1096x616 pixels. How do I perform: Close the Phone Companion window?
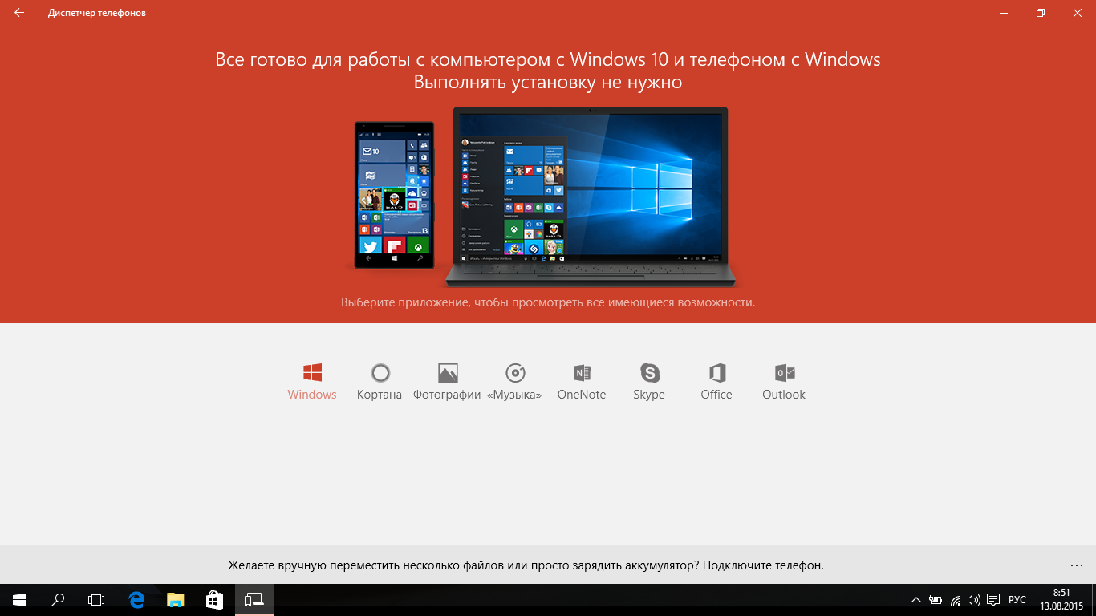click(1078, 13)
